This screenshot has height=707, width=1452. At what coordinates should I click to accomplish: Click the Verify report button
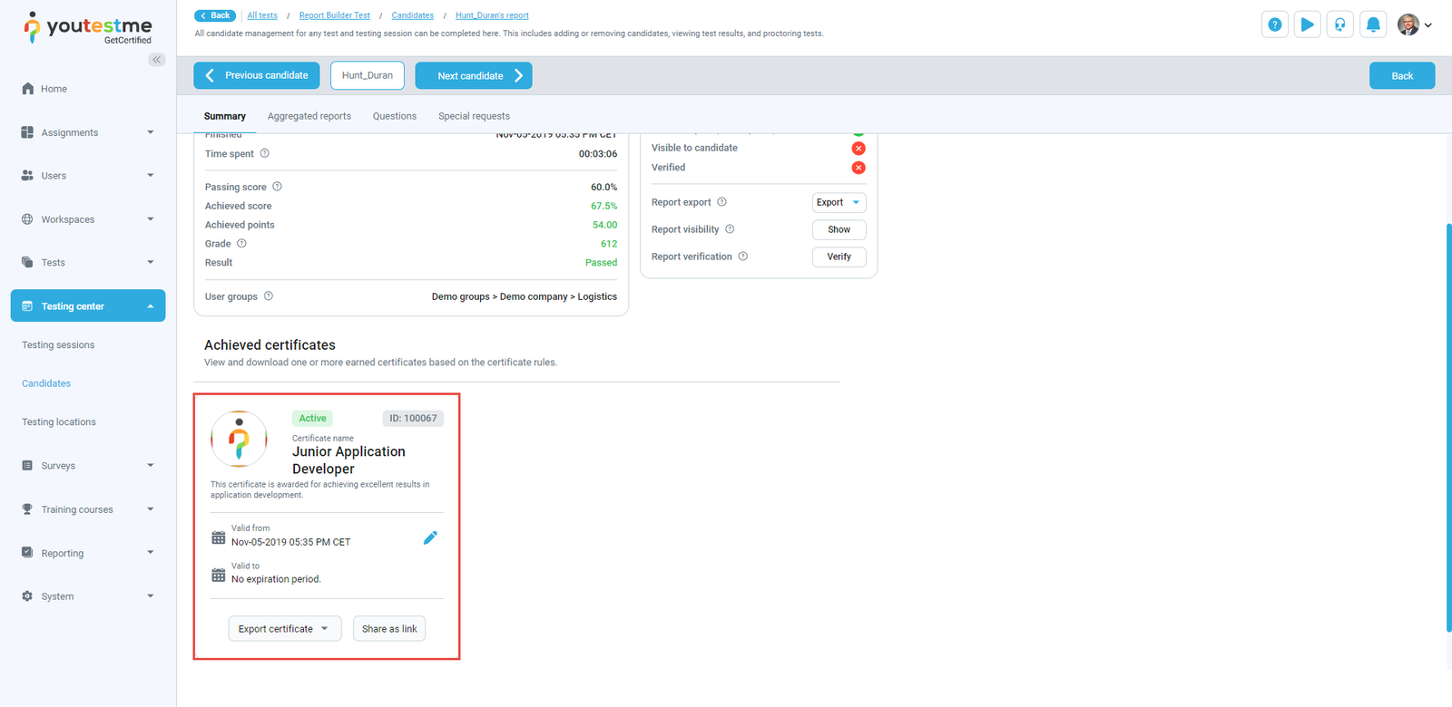pyautogui.click(x=839, y=257)
